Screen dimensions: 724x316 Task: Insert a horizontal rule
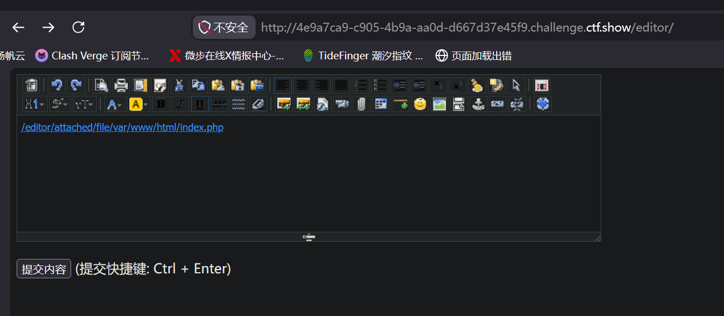(x=401, y=104)
